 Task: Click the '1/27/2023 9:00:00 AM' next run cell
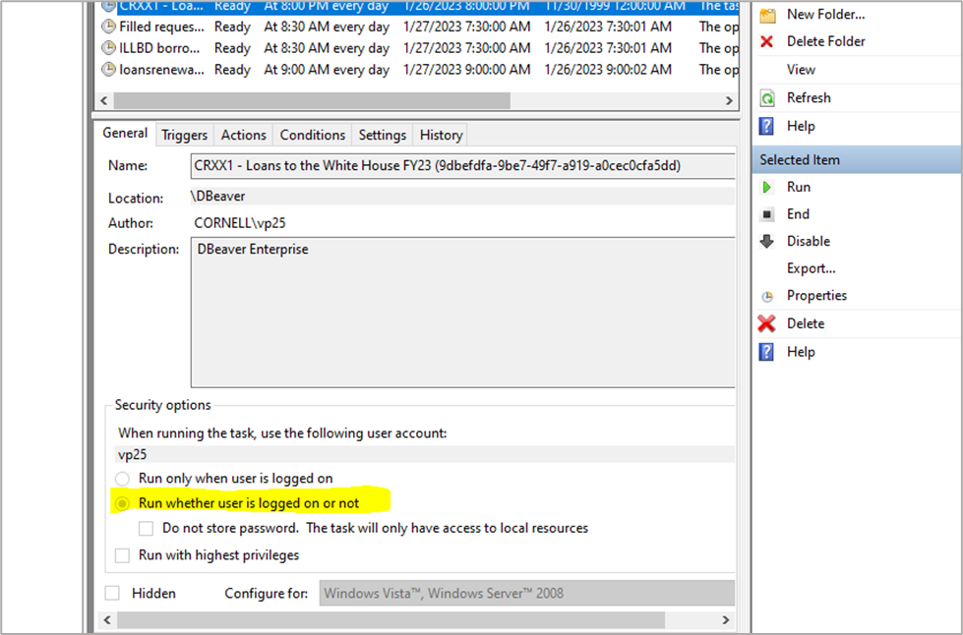pyautogui.click(x=467, y=70)
